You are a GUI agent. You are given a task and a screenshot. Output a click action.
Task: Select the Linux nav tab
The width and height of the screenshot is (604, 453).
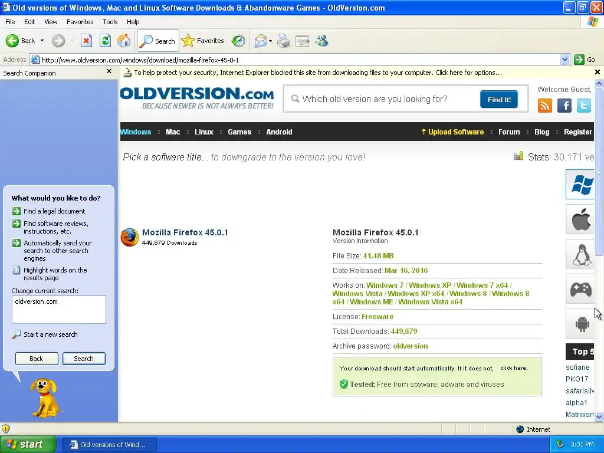[203, 132]
